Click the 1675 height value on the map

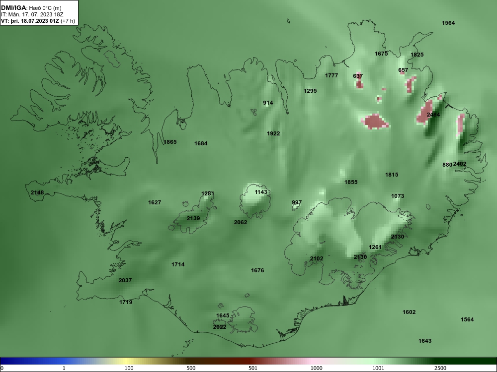(x=381, y=54)
